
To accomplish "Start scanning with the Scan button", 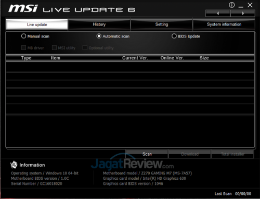I will coord(147,154).
